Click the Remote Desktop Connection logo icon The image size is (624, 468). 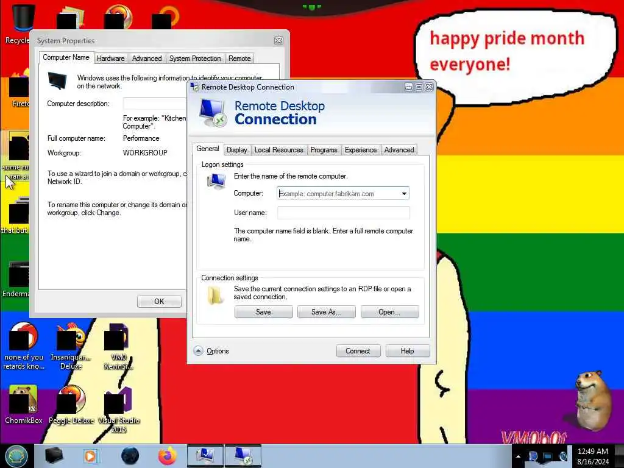click(213, 113)
